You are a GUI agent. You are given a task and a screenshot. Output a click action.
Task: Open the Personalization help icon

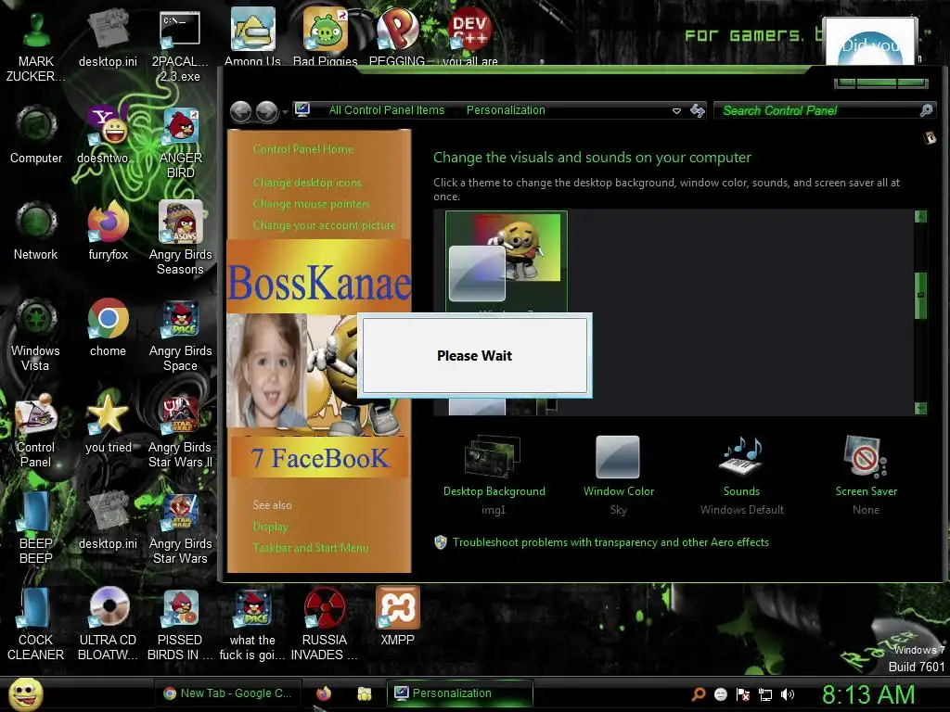point(930,138)
